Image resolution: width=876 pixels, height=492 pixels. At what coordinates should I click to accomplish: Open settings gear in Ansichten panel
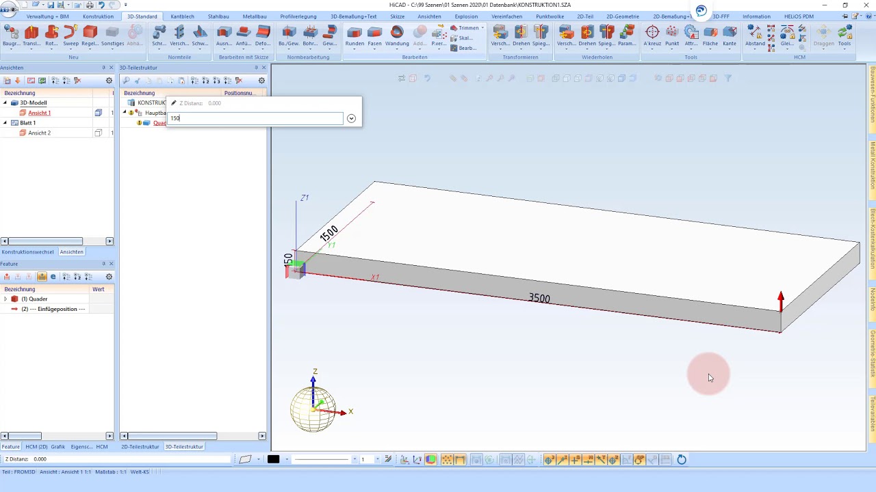pos(109,81)
